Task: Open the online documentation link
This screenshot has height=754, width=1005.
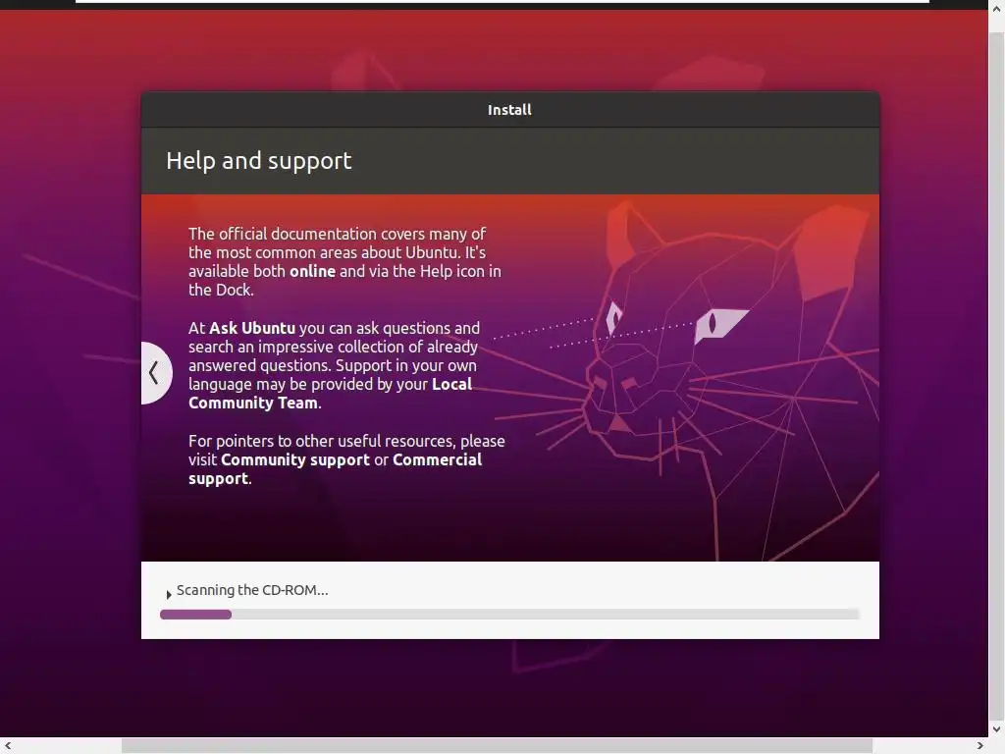Action: tap(312, 271)
